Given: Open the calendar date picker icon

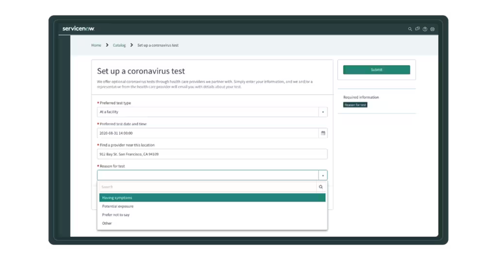Looking at the screenshot, I should [x=323, y=133].
